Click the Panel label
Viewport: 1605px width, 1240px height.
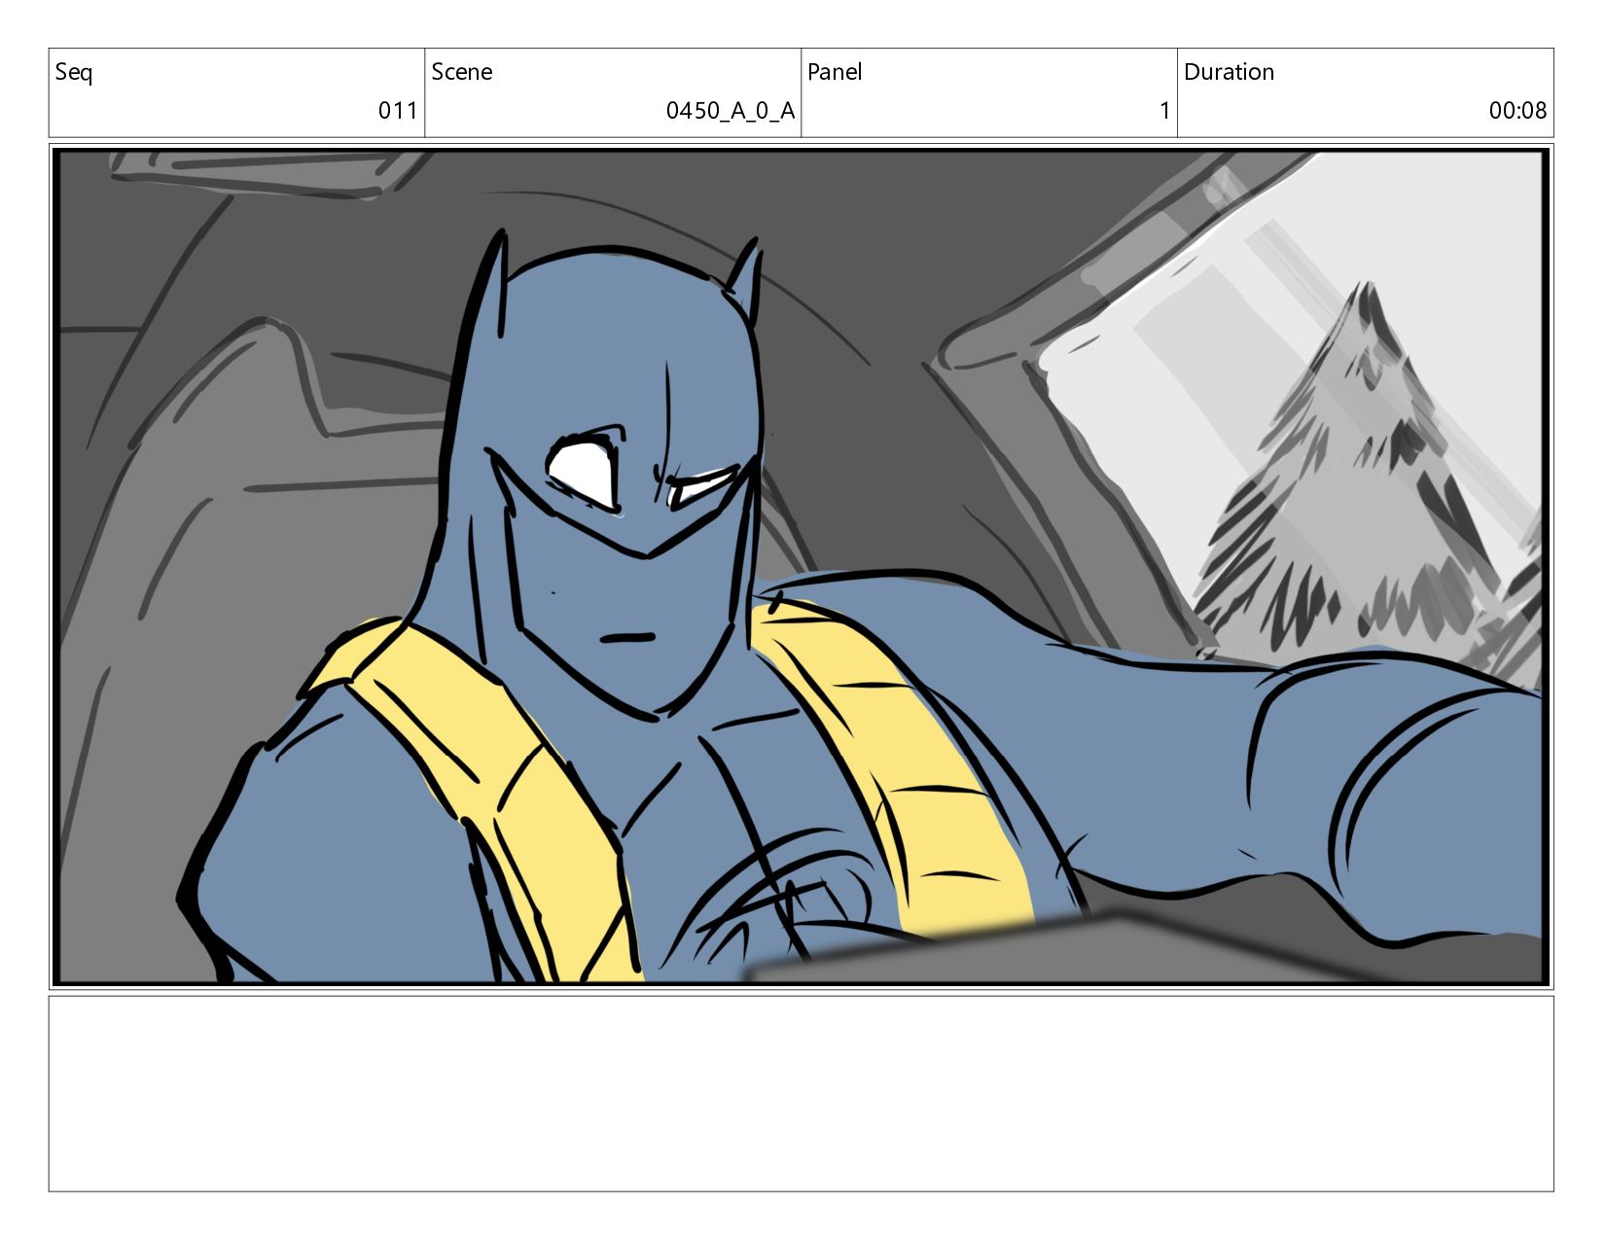[x=835, y=72]
